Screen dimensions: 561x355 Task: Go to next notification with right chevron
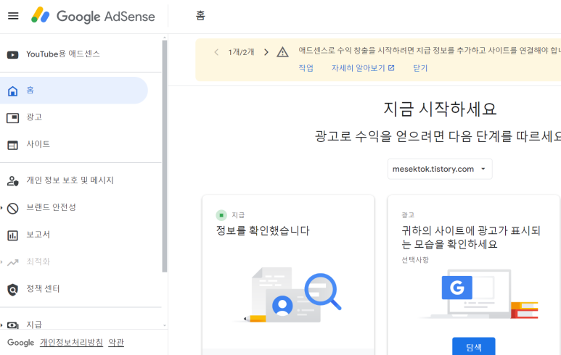pyautogui.click(x=266, y=52)
